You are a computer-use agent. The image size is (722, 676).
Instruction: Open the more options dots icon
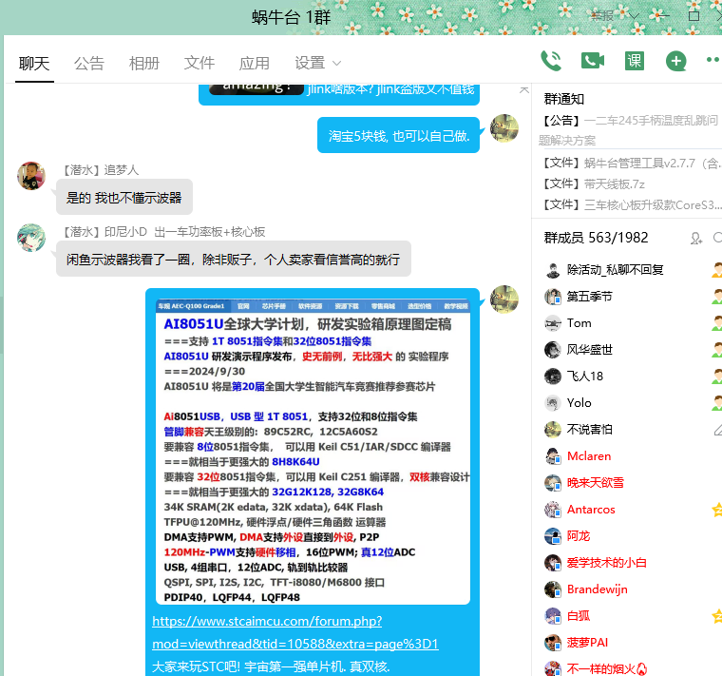click(x=712, y=60)
